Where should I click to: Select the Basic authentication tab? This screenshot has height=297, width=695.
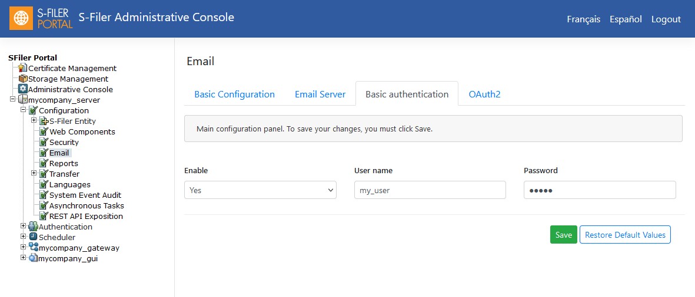(407, 94)
